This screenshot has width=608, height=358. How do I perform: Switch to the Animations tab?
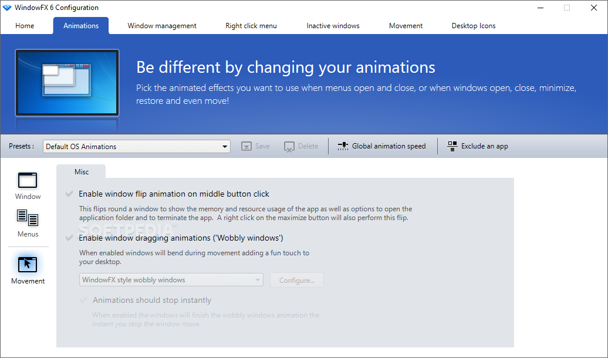81,26
